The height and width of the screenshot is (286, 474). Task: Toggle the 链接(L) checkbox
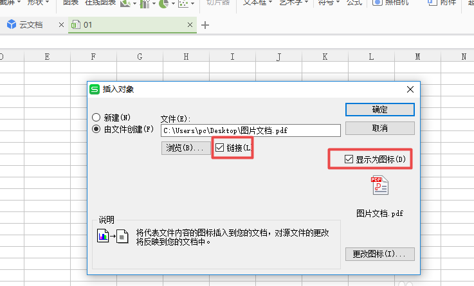(219, 148)
